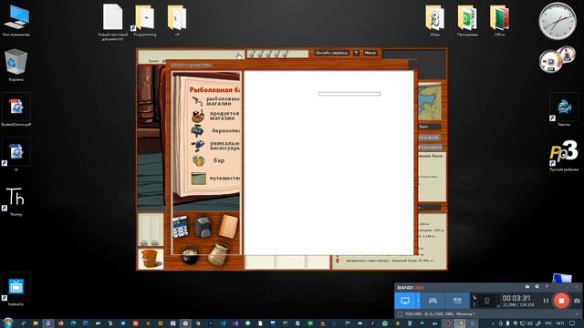This screenshot has height=328, width=584.
Task: Open the Корзина recycle bin icon
Action: tap(16, 65)
